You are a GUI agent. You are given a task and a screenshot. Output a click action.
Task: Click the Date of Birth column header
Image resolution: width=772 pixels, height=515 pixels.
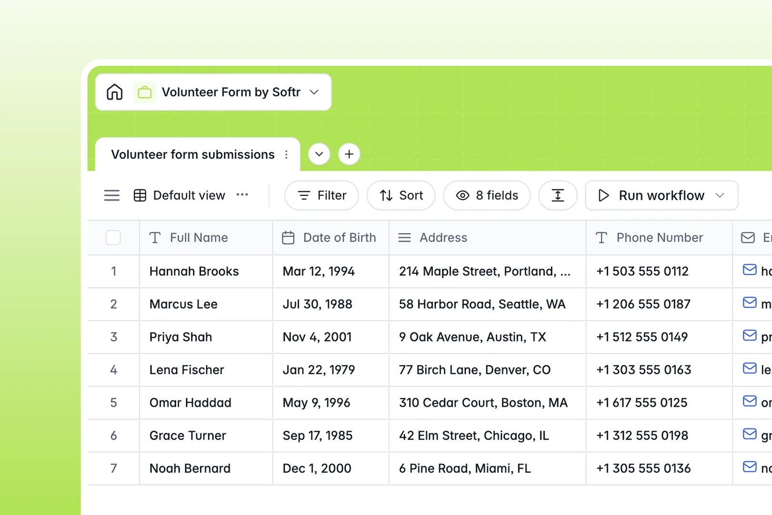331,237
